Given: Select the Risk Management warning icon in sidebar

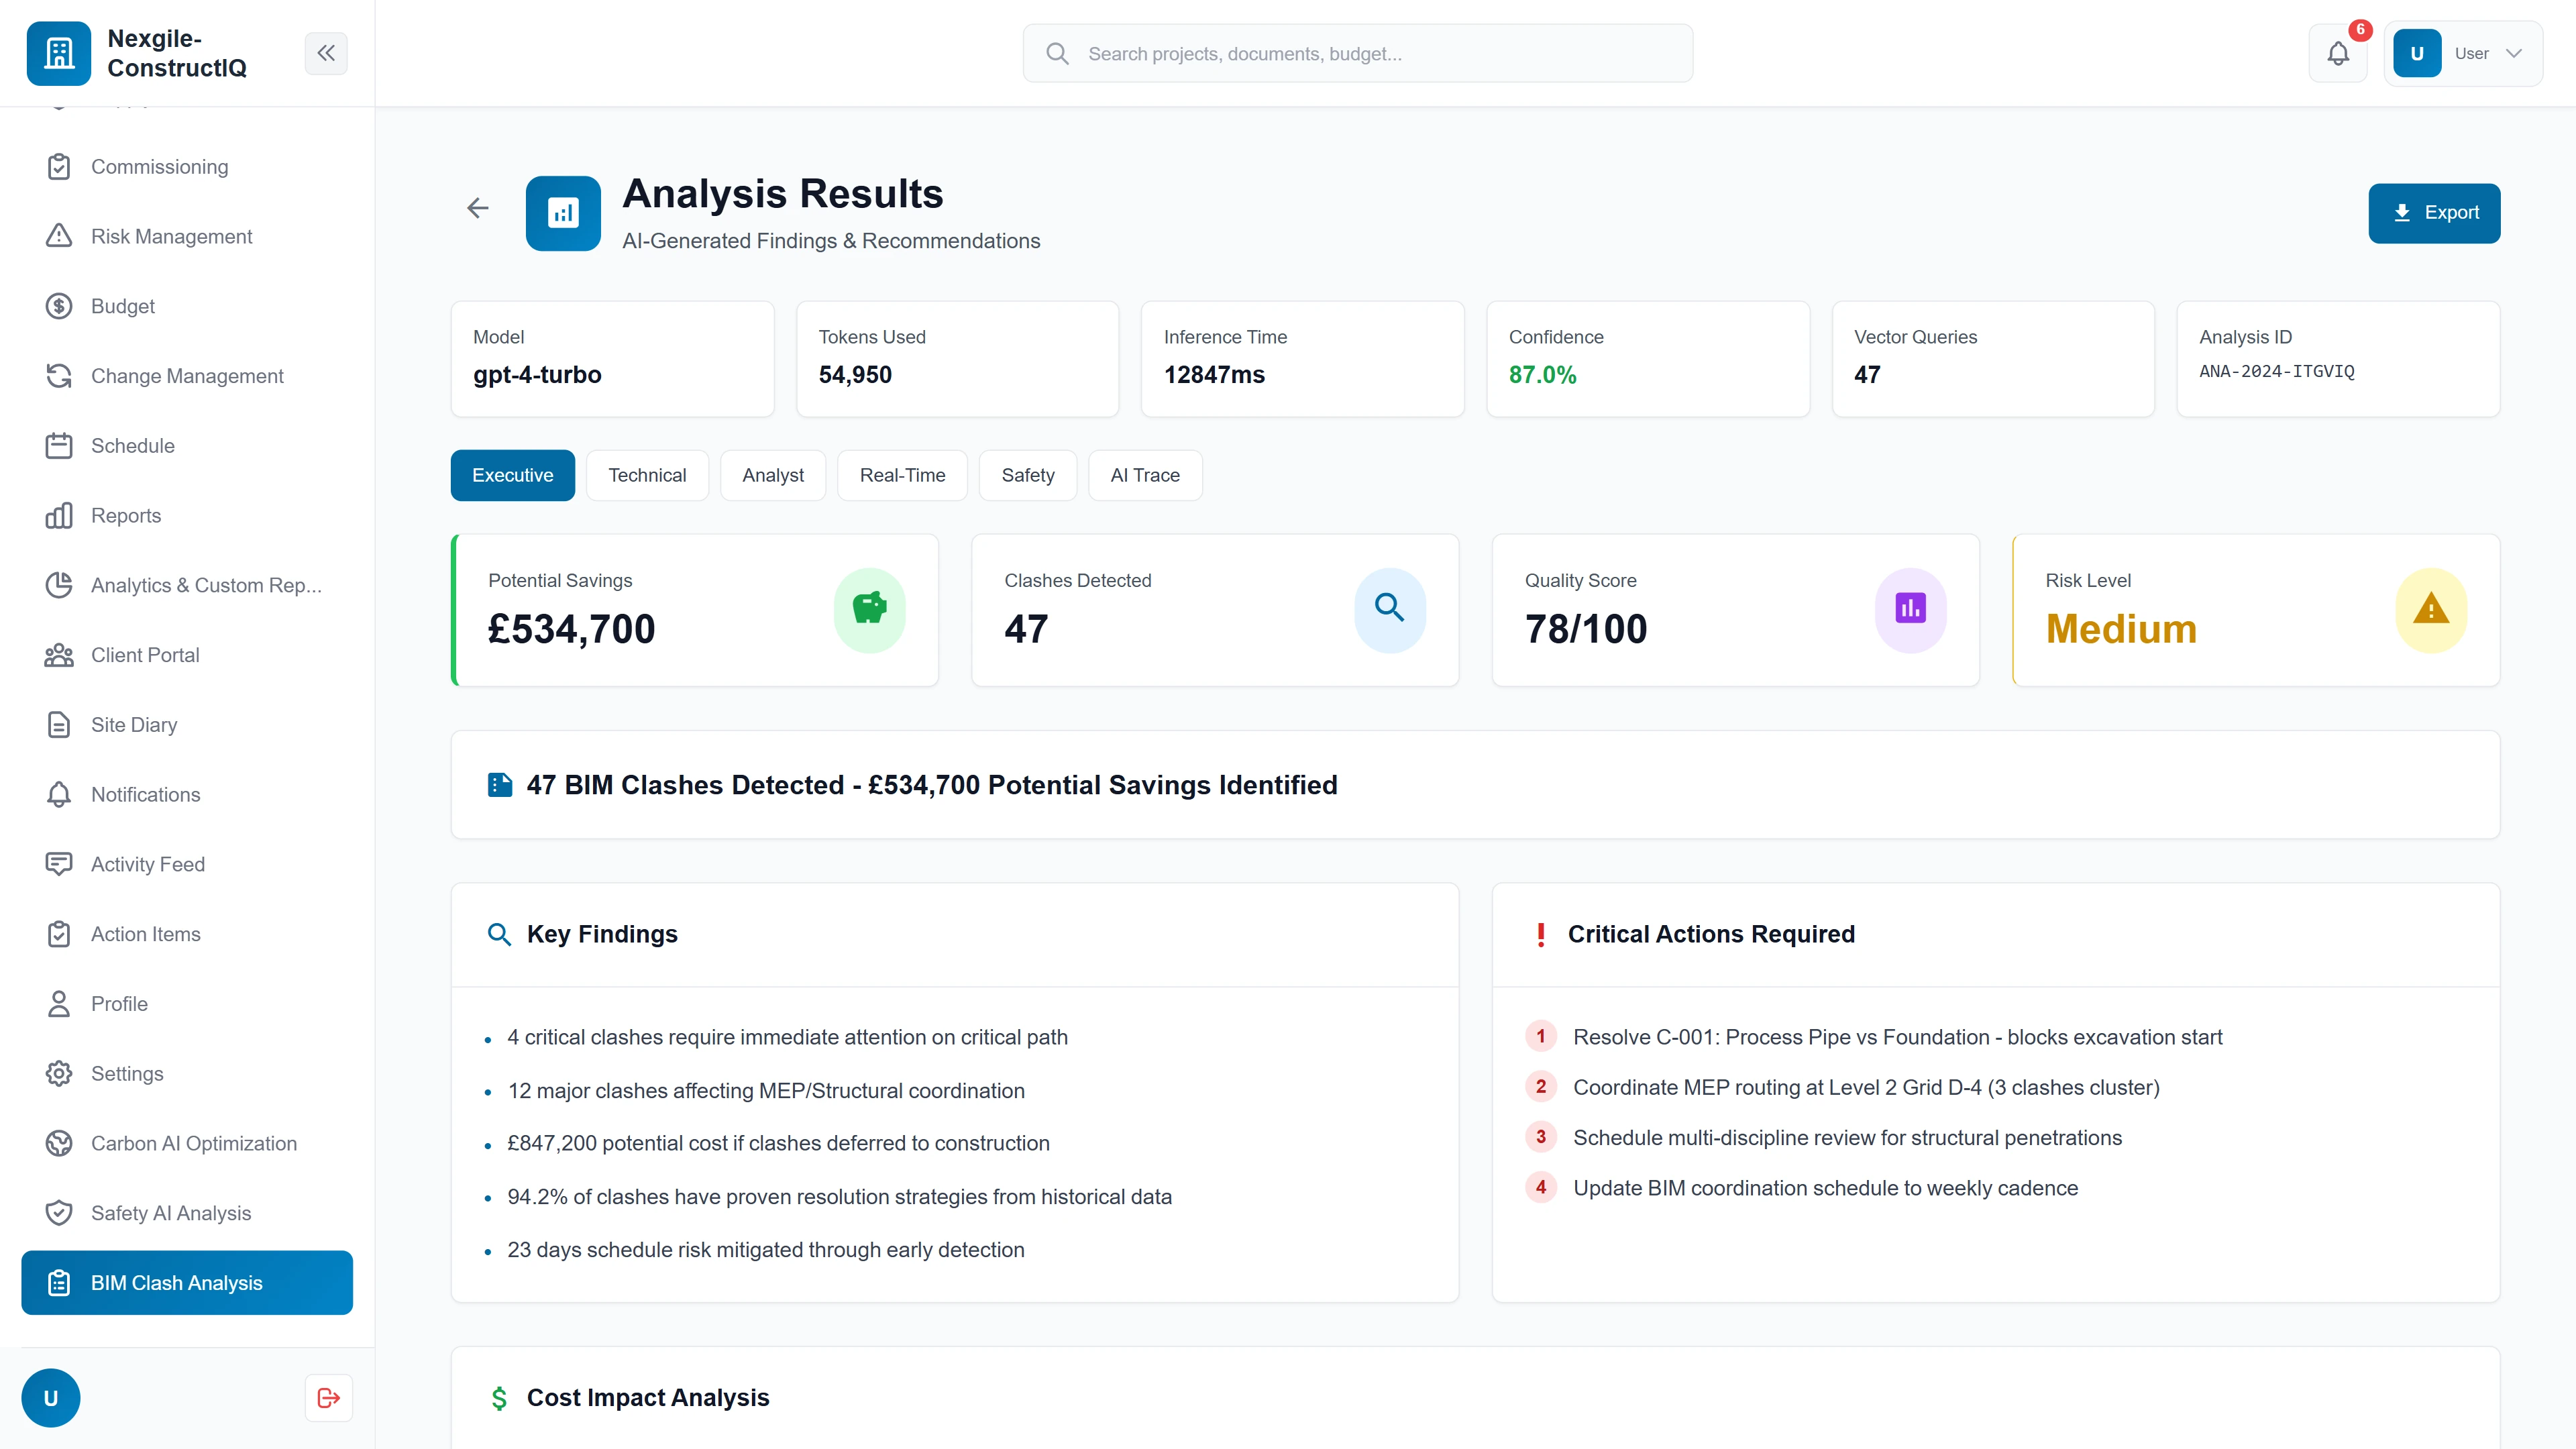Looking at the screenshot, I should 58,236.
